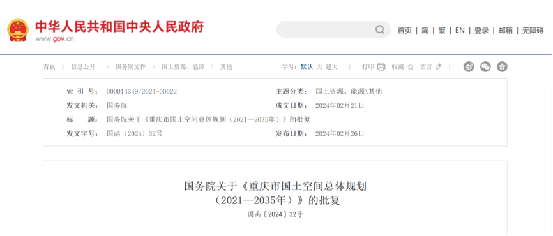553x236 pixels.
Task: Click the site title 中华人民共和国中央人民政府
Action: click(x=119, y=27)
